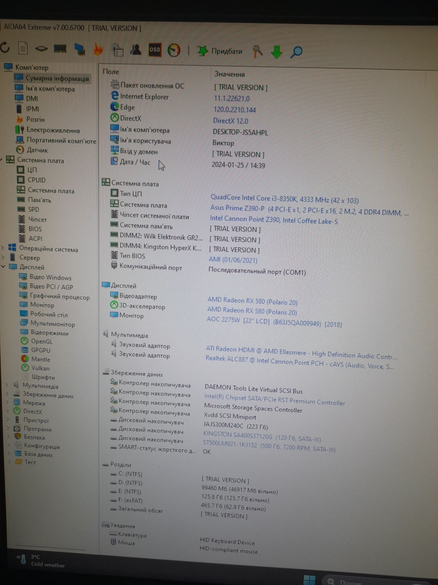Click the Поле column header

[x=111, y=72]
